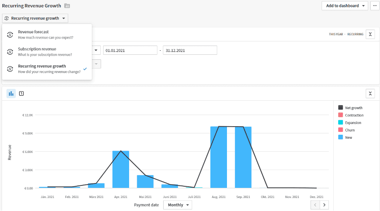Switch to the bar chart view
The image size is (380, 211).
[11, 93]
